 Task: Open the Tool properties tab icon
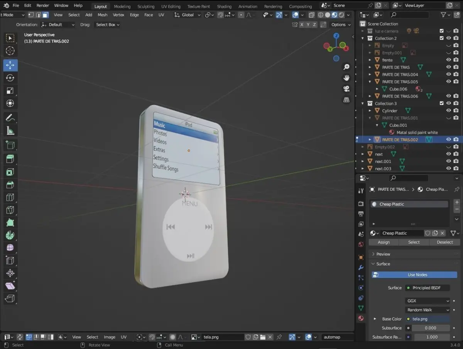(361, 191)
